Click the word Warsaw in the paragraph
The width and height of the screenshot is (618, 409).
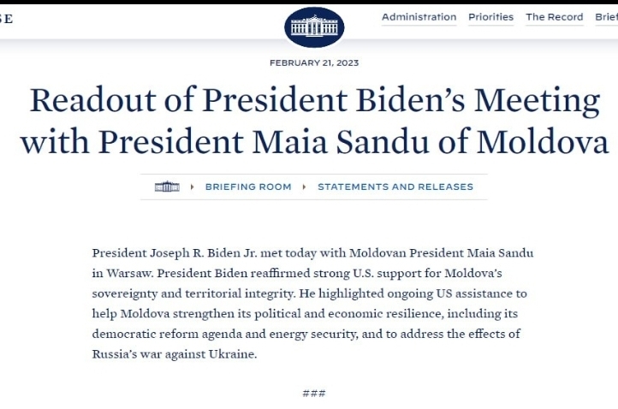click(x=129, y=273)
